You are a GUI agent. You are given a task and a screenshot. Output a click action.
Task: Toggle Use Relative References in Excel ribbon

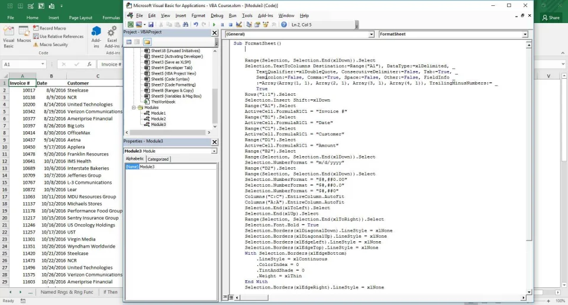pyautogui.click(x=59, y=36)
